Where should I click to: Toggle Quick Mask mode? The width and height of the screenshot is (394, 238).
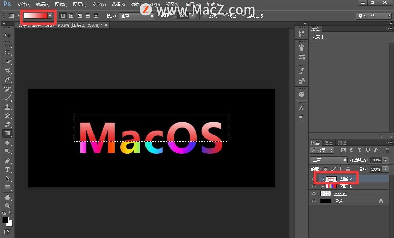click(7, 232)
